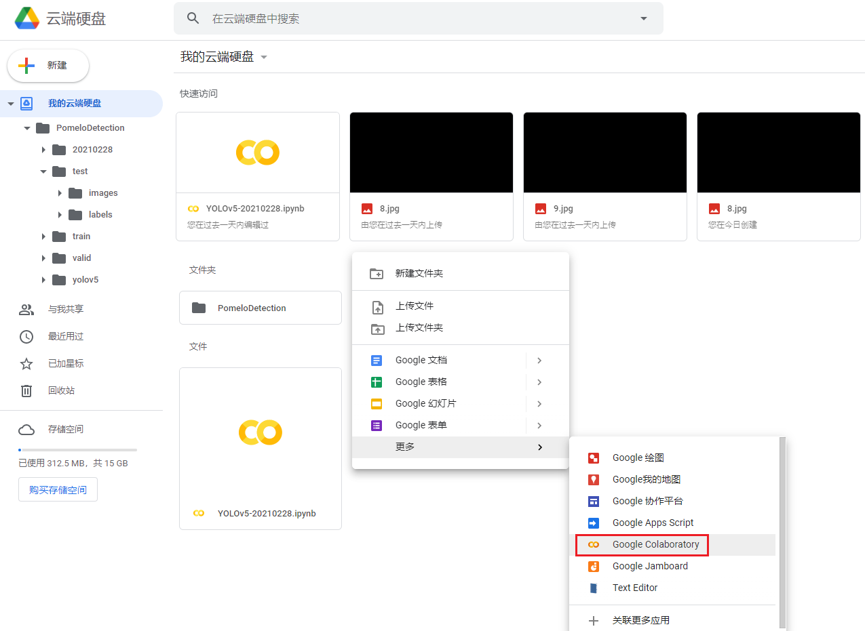Screen dimensions: 865x631
Task: Select Google Colaboratory from submenu
Action: coord(672,544)
